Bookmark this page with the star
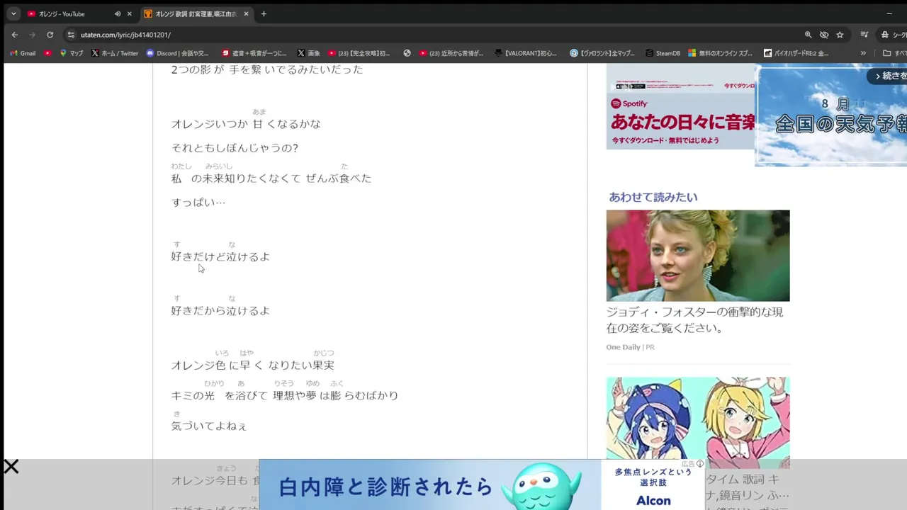 tap(840, 34)
